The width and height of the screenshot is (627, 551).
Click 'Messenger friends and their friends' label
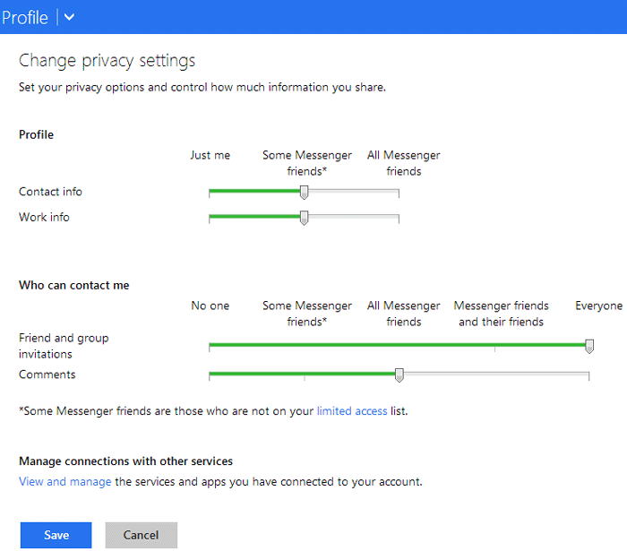501,314
